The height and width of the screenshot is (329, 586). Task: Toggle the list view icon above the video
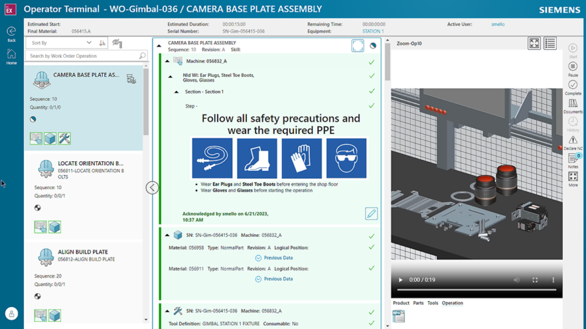pyautogui.click(x=550, y=44)
